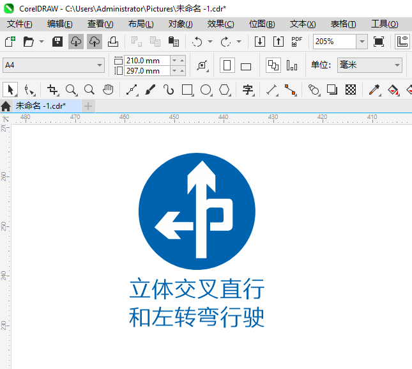This screenshot has width=412, height=369.
Task: Select the Transparency checkerboard tool
Action: [351, 90]
